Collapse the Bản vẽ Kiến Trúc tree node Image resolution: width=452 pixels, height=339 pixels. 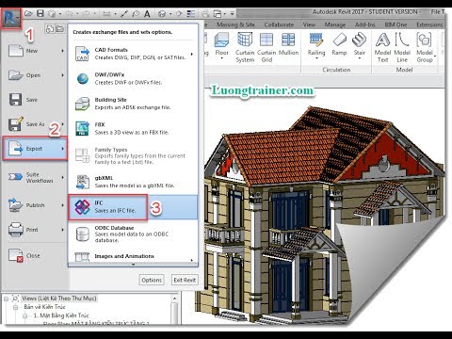(x=15, y=307)
